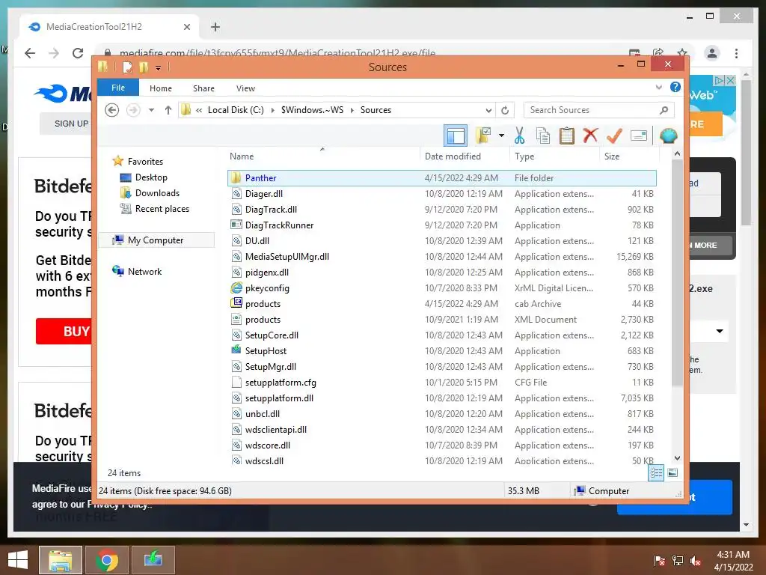766x575 pixels.
Task: Click Chrome back arrow button
Action: [30, 53]
